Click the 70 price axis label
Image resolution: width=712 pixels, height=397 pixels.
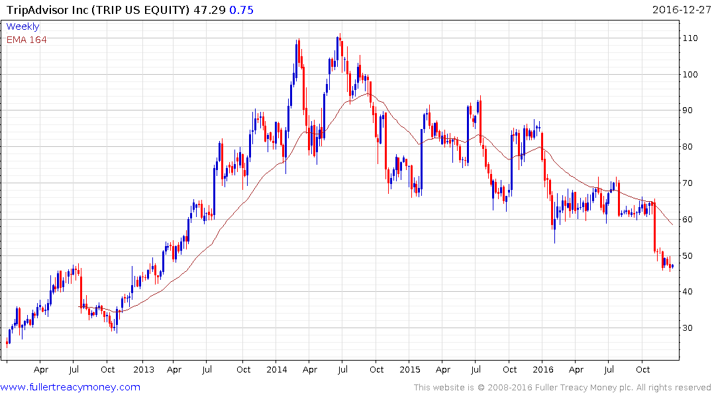[687, 183]
